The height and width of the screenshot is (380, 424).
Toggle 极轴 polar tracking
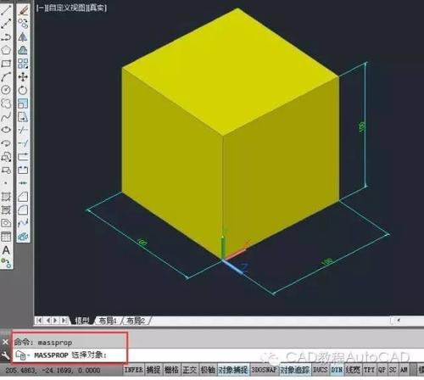point(208,370)
